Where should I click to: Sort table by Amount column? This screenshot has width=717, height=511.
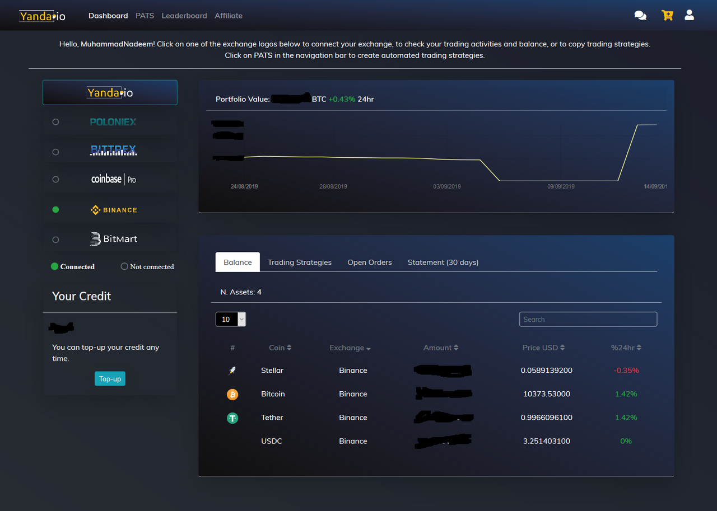pyautogui.click(x=441, y=348)
